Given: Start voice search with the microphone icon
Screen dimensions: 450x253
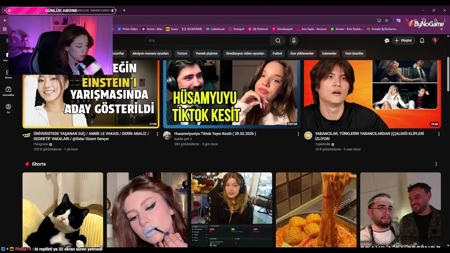Looking at the screenshot, I should pyautogui.click(x=294, y=40).
